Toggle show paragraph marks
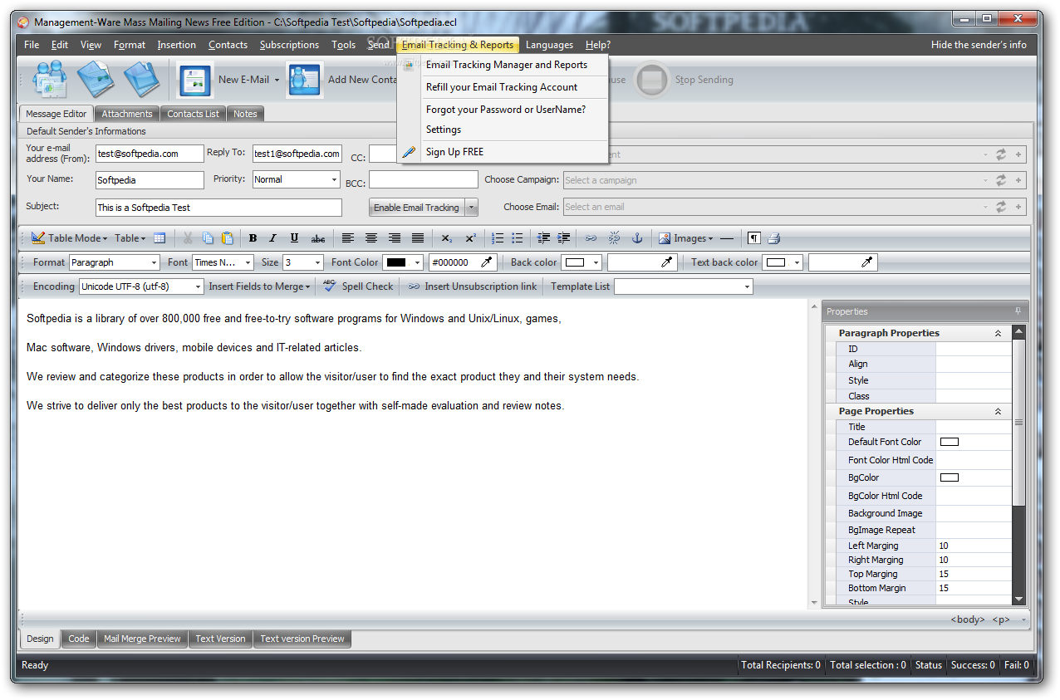The height and width of the screenshot is (700, 1060). click(753, 238)
